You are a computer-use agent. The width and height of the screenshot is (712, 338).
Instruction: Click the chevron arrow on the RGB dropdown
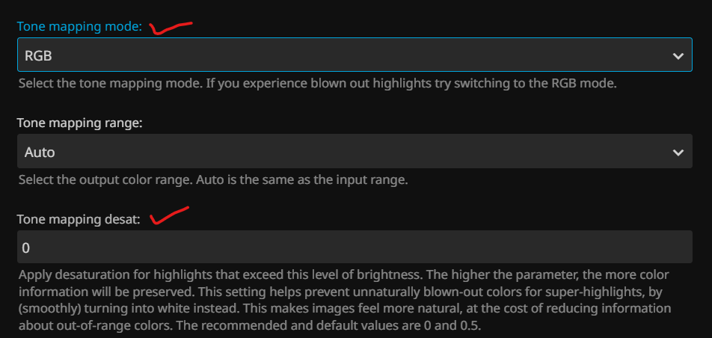coord(678,56)
